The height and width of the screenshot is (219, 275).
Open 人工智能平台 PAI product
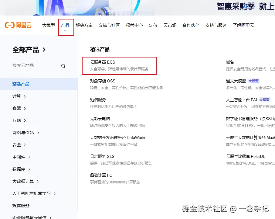tap(241, 100)
